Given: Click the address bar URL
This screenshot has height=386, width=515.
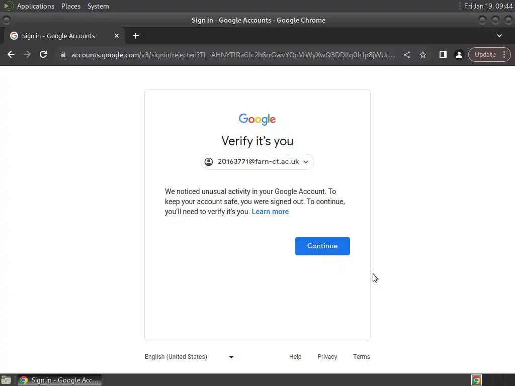Looking at the screenshot, I should [x=233, y=55].
